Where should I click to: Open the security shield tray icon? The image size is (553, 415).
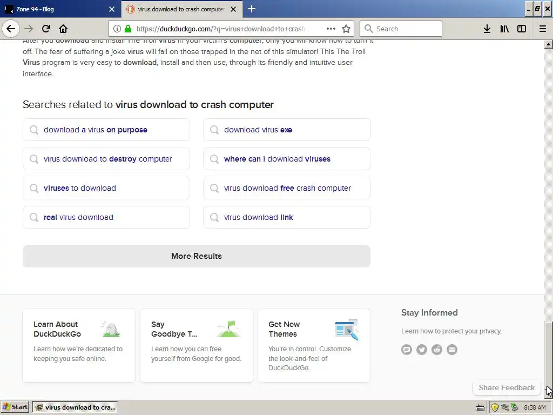495,407
